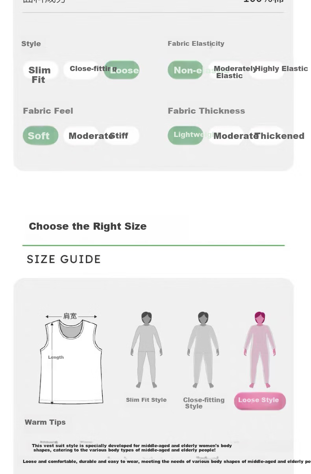Select Moderately Elastic fabric option
This screenshot has height=474, width=311.
pyautogui.click(x=226, y=70)
